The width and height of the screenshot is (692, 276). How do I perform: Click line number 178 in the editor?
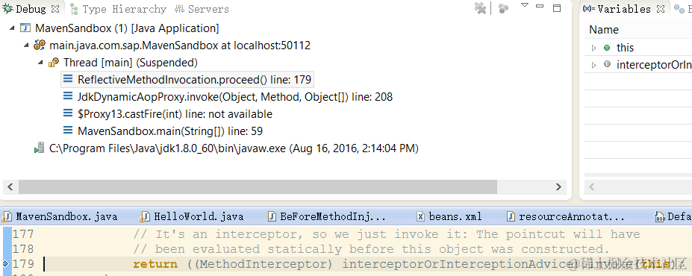23,249
